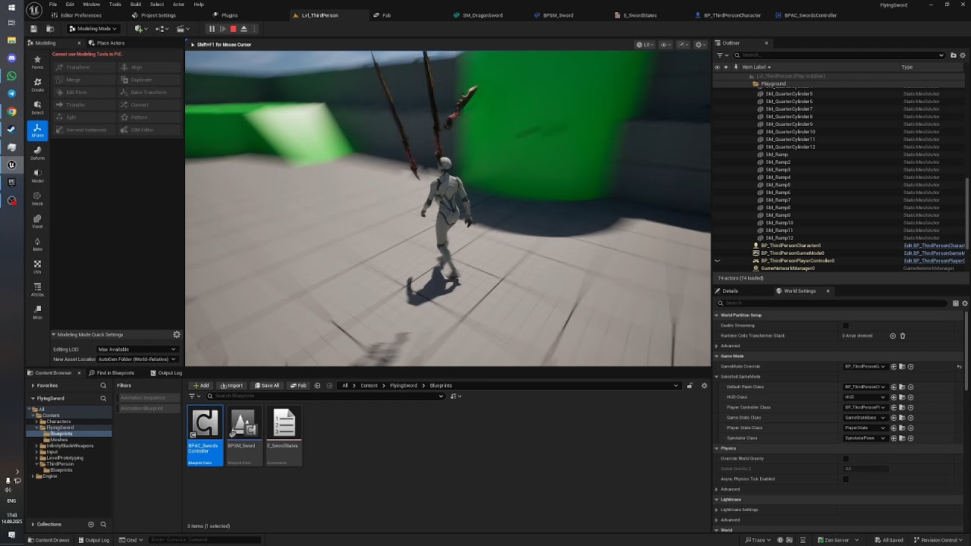
Task: Toggle the Enable Streaming checkbox
Action: (846, 325)
